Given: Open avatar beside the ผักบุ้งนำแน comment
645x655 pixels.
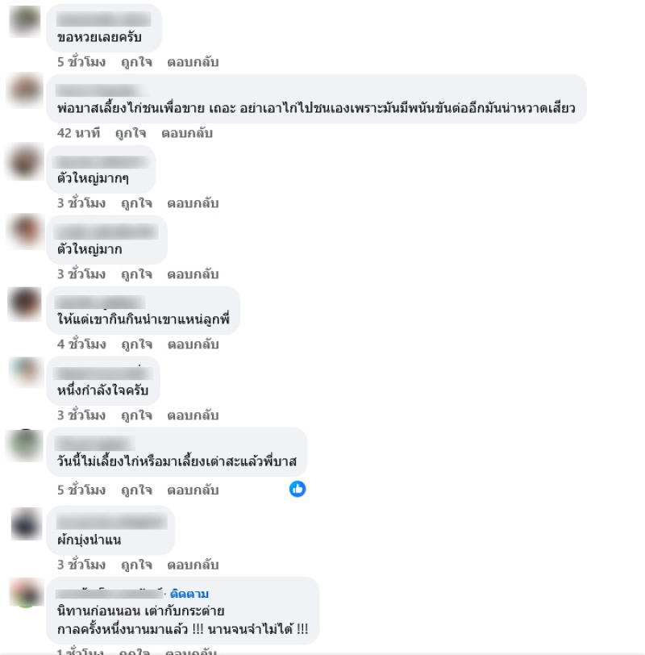Looking at the screenshot, I should point(26,524).
